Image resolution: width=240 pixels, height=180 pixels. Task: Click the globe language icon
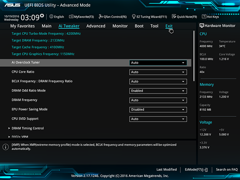click(51, 16)
